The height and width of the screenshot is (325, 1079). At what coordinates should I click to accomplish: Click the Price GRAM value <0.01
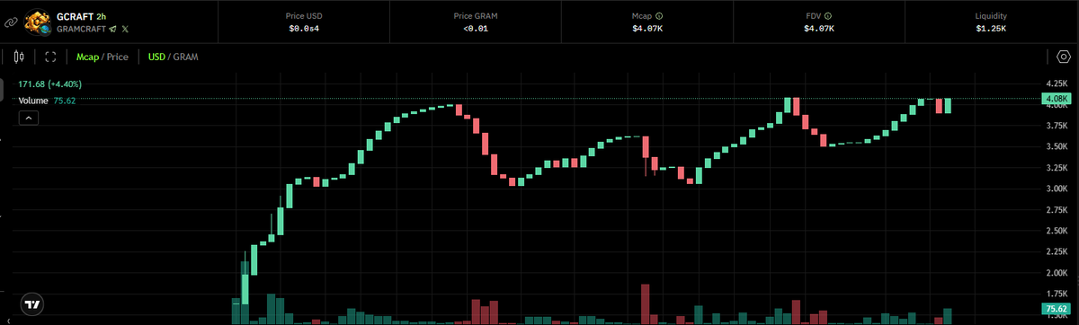[x=476, y=29]
